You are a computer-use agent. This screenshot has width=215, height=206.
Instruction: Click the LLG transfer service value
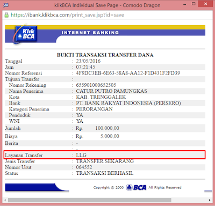pos(81,155)
